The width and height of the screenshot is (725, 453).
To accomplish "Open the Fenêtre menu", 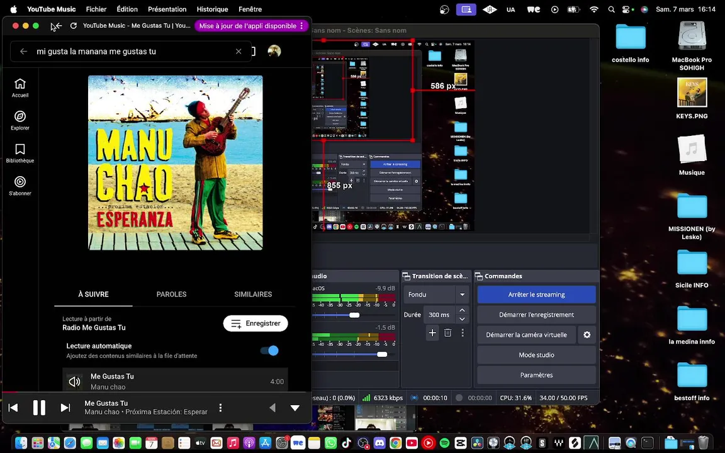I will (250, 9).
